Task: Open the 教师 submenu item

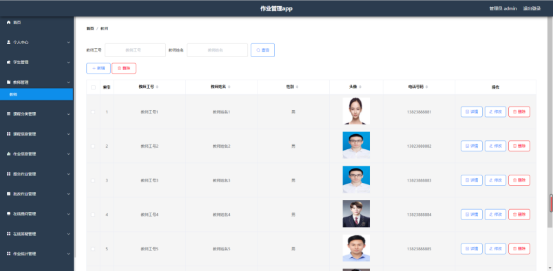Action: click(36, 94)
